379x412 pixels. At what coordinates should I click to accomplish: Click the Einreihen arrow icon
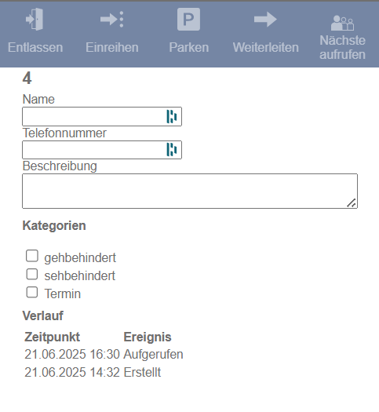pyautogui.click(x=112, y=19)
